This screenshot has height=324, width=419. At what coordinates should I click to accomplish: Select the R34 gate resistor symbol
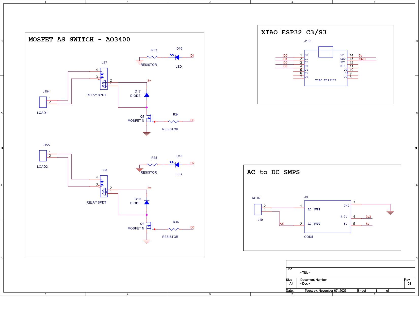point(173,122)
